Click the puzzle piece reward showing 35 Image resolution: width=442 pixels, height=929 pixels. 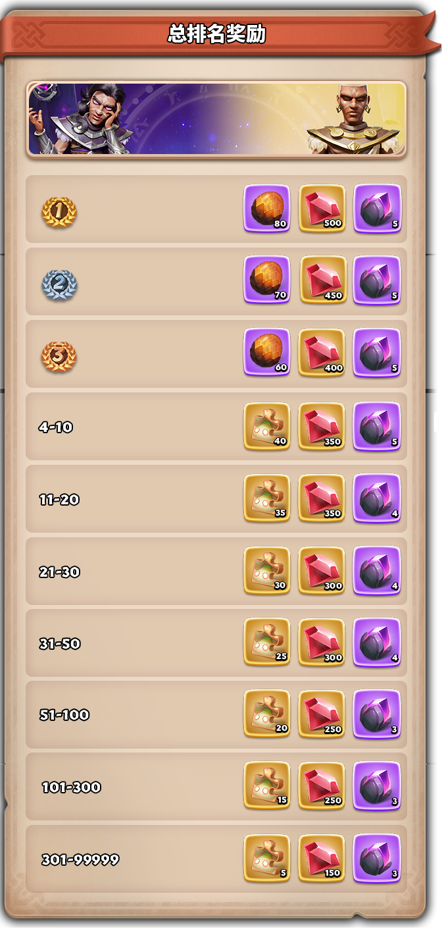click(267, 498)
